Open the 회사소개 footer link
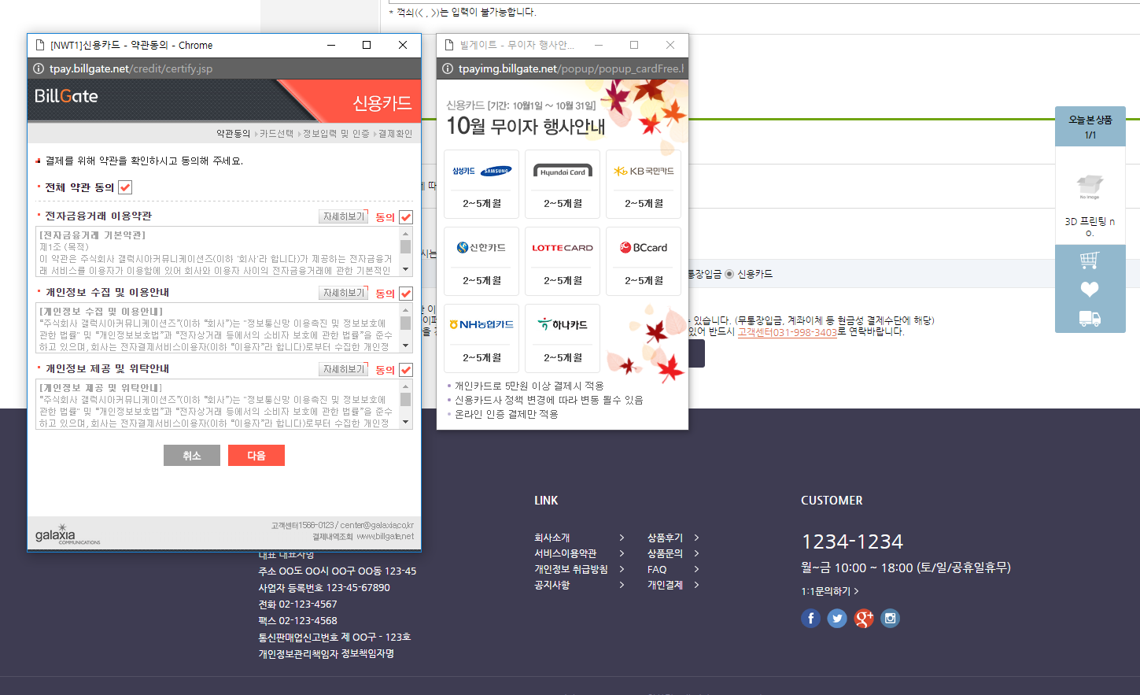The height and width of the screenshot is (695, 1140). (x=552, y=538)
